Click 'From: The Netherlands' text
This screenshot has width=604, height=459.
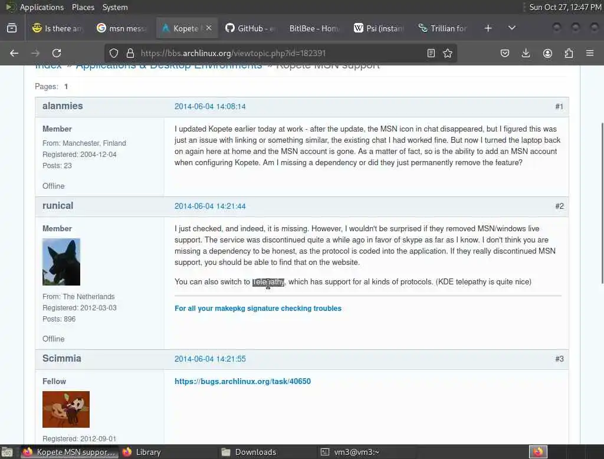[78, 296]
